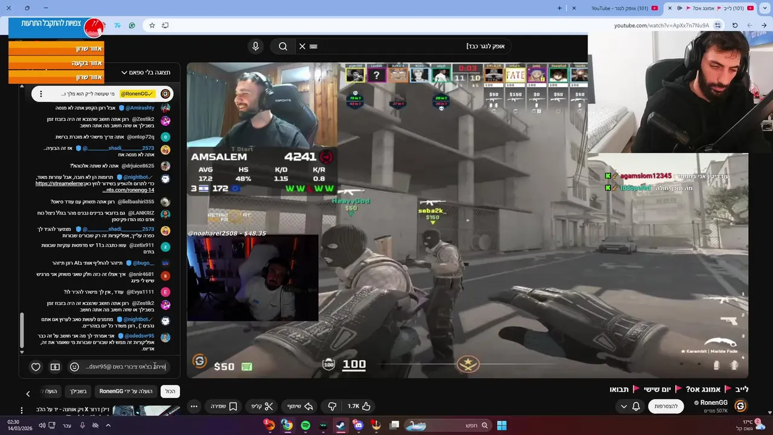
Task: Send a heart reaction in chat
Action: pos(36,367)
